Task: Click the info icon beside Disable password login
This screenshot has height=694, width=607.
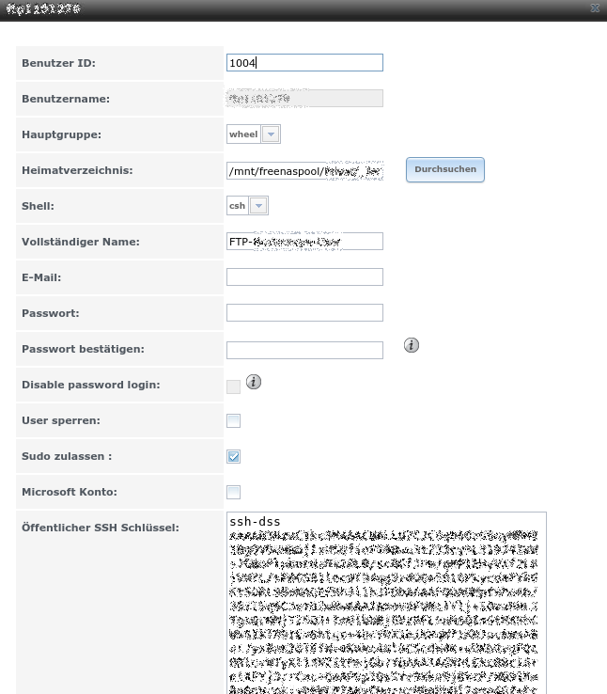Action: coord(254,382)
